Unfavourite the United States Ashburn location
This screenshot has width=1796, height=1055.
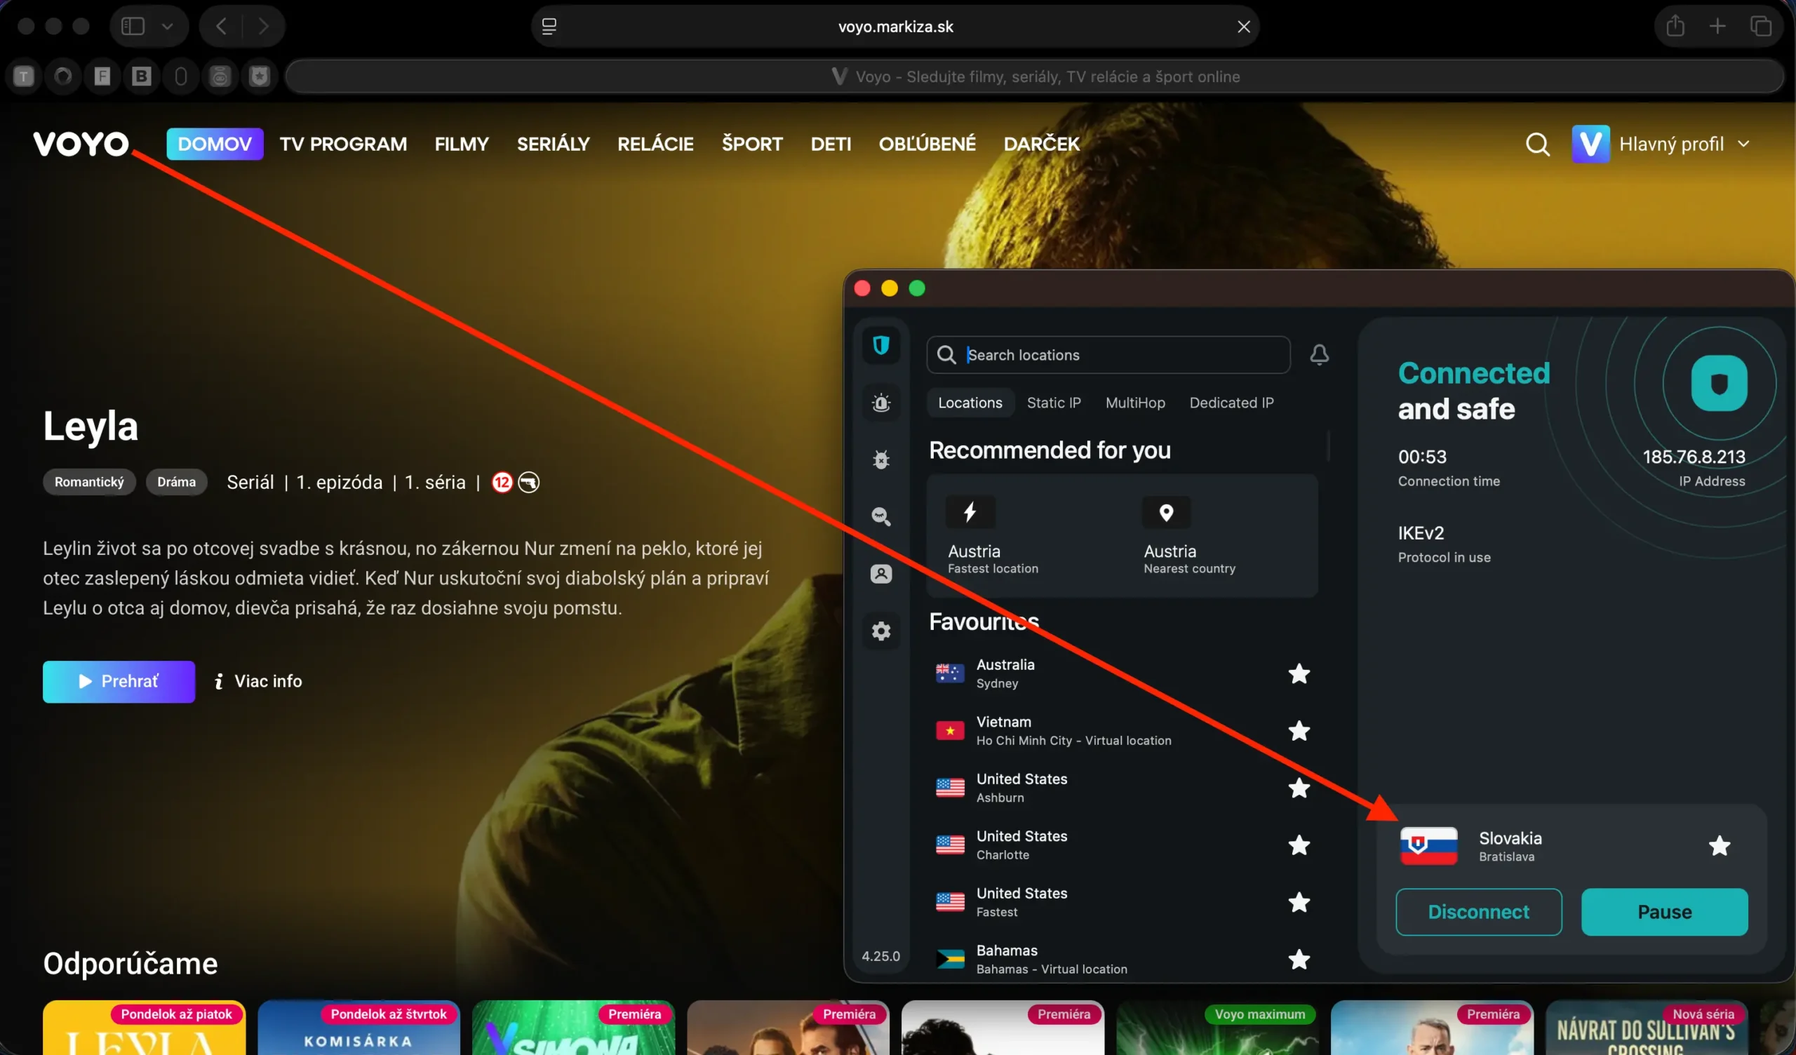click(x=1299, y=788)
